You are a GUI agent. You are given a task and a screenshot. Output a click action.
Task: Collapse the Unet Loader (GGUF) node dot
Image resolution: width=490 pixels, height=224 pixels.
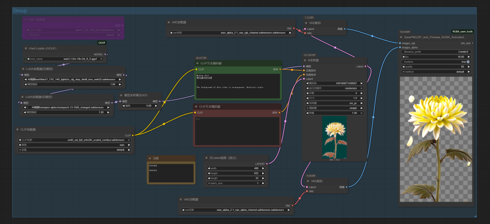pyautogui.click(x=25, y=49)
